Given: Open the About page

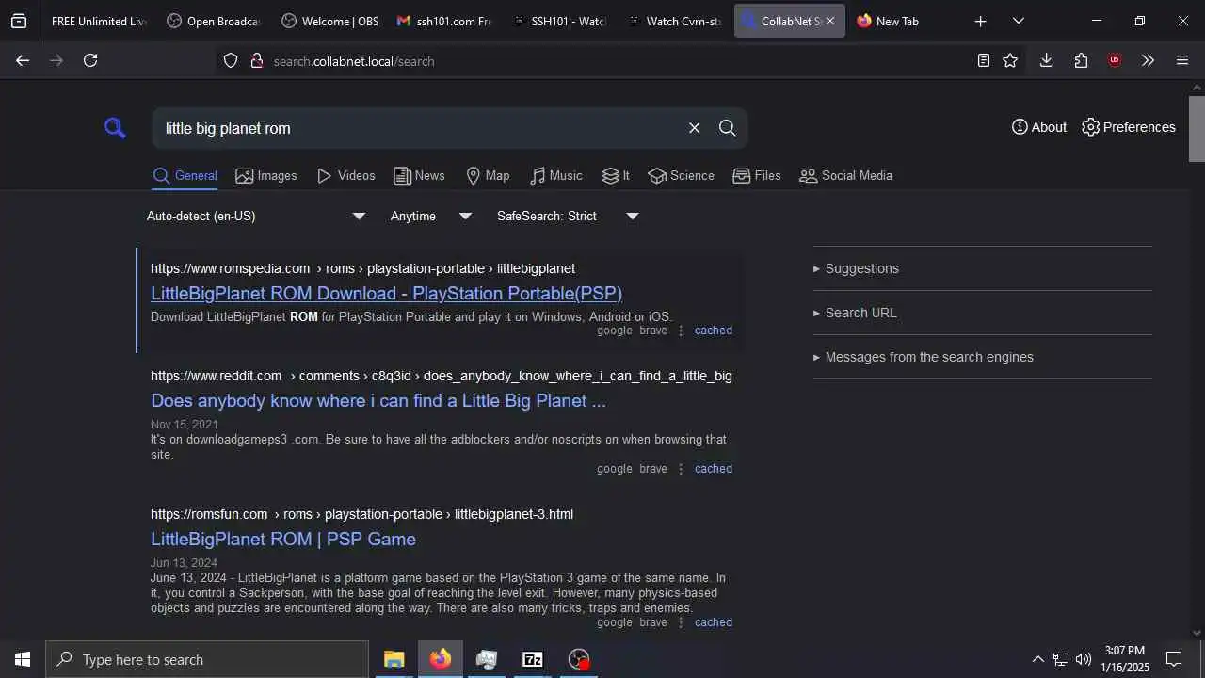Looking at the screenshot, I should click(1039, 127).
